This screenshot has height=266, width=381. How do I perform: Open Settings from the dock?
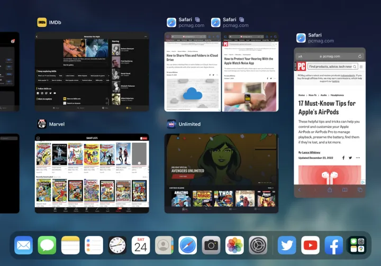point(258,245)
